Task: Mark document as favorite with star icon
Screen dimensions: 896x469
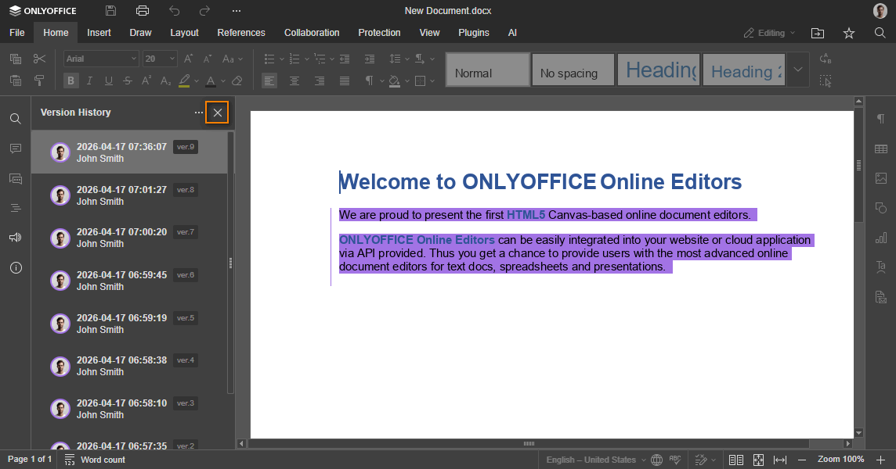Action: click(x=849, y=33)
